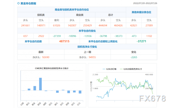Click the change value -13936

point(88,36)
